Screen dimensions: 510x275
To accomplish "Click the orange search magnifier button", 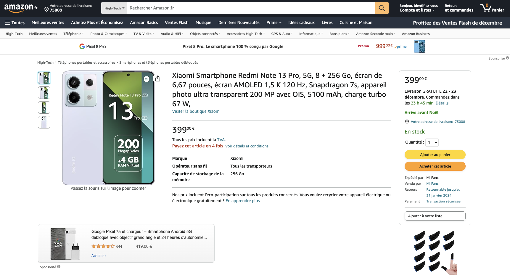I will [382, 8].
